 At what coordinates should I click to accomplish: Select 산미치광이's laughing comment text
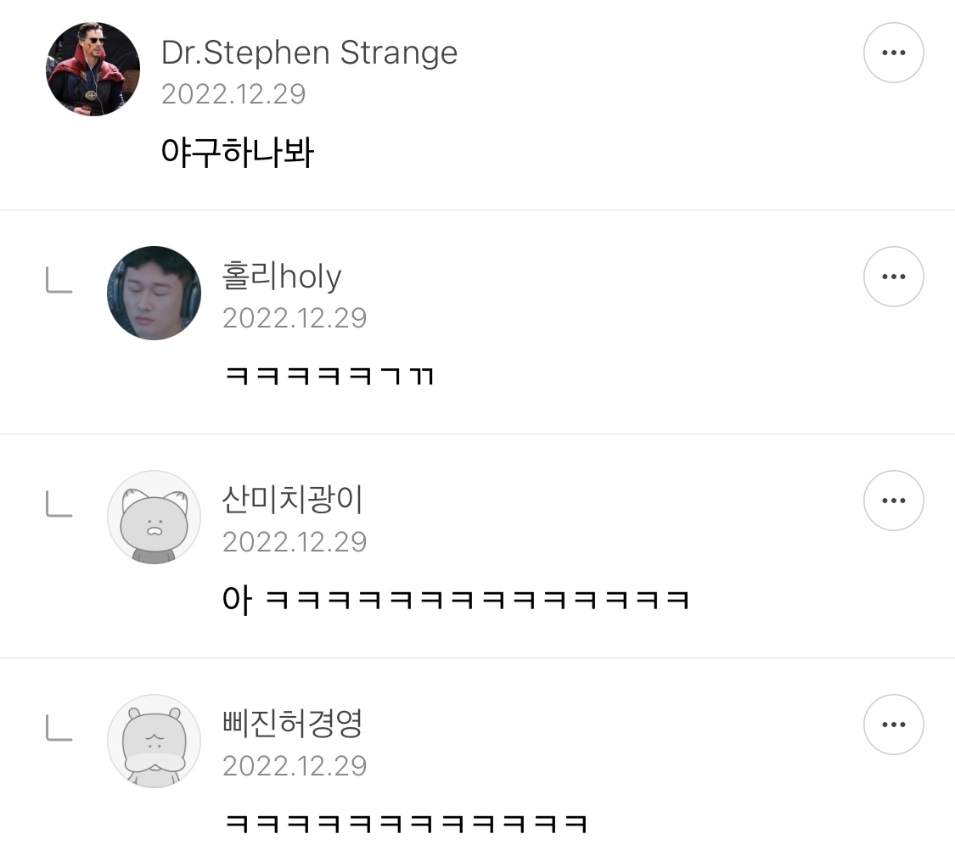456,598
